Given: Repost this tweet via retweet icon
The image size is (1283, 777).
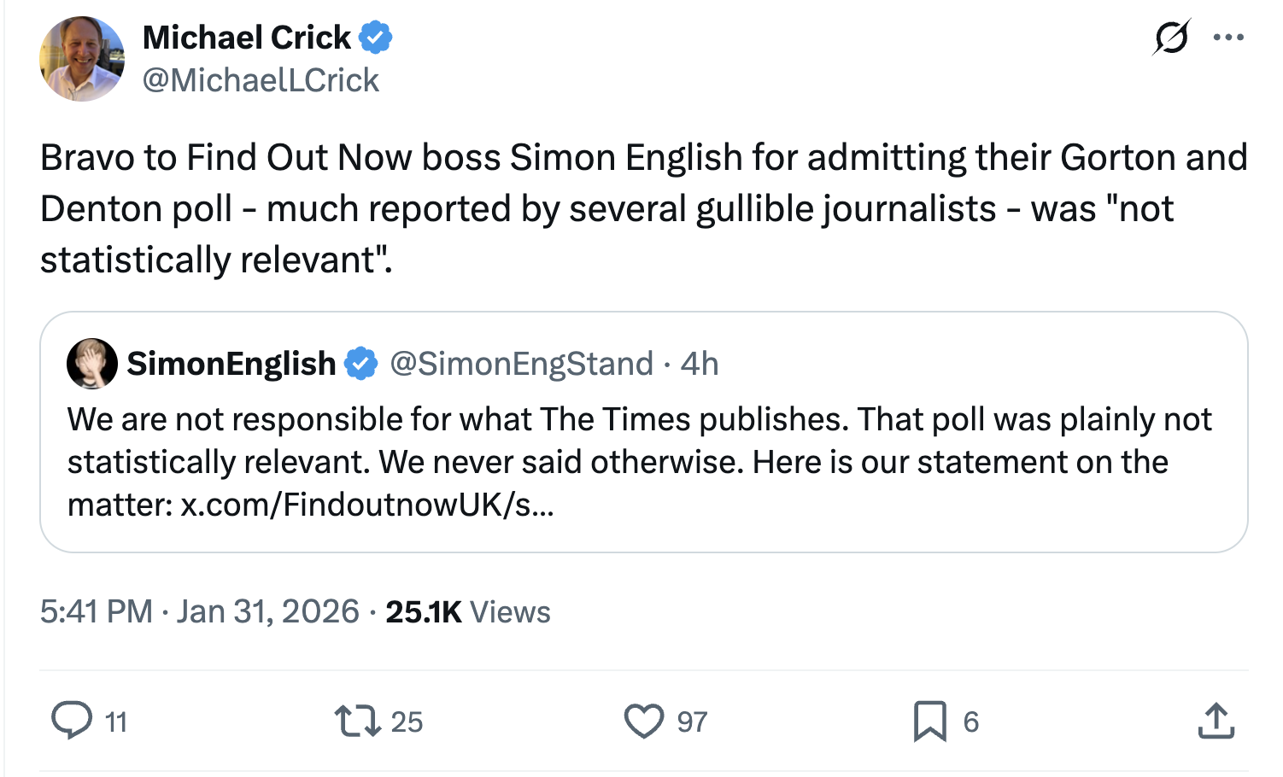Looking at the screenshot, I should pyautogui.click(x=357, y=721).
